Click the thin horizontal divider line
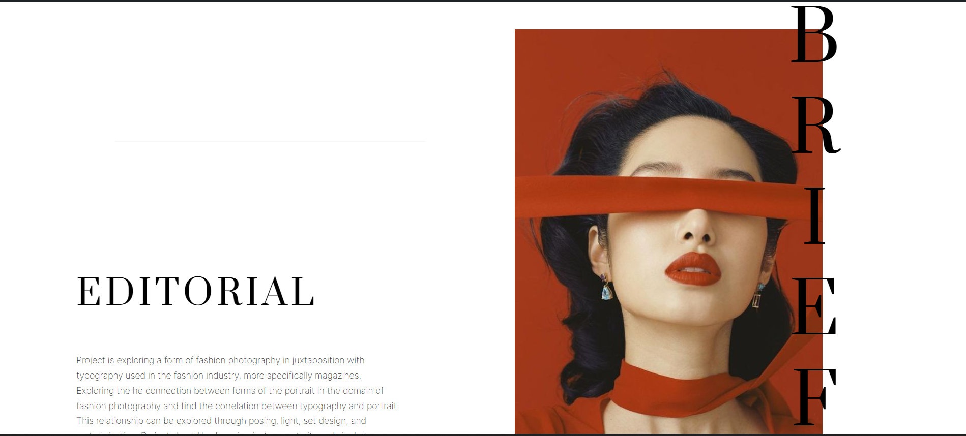 [270, 141]
